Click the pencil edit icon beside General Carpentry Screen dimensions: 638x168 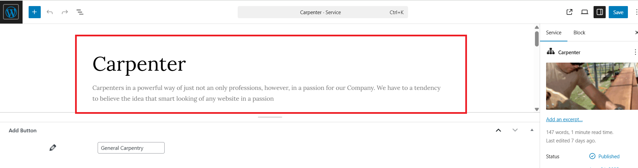pyautogui.click(x=53, y=148)
